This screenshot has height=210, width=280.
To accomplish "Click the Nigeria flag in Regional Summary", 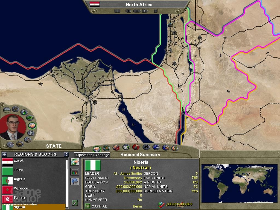I will coord(93,165).
